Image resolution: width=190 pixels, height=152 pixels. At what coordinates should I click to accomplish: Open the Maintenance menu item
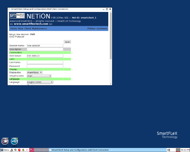tap(39, 28)
